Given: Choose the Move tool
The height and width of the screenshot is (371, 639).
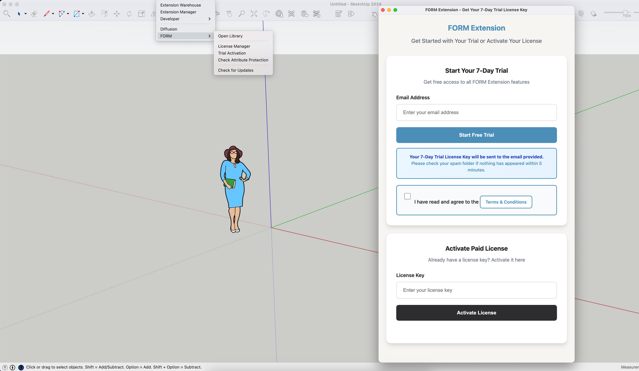Looking at the screenshot, I should [x=117, y=14].
